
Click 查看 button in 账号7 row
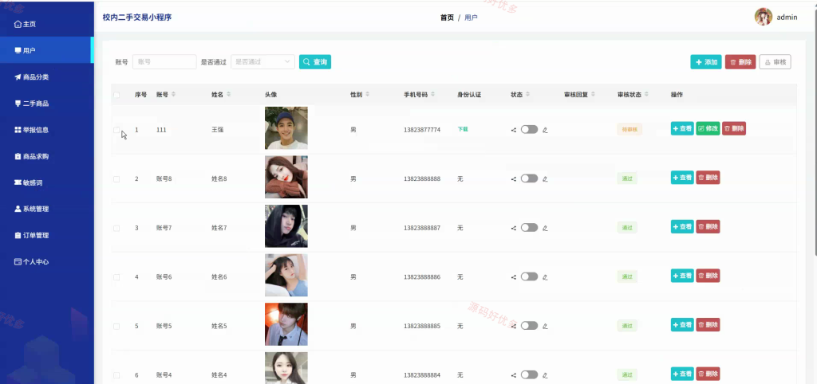pos(682,227)
